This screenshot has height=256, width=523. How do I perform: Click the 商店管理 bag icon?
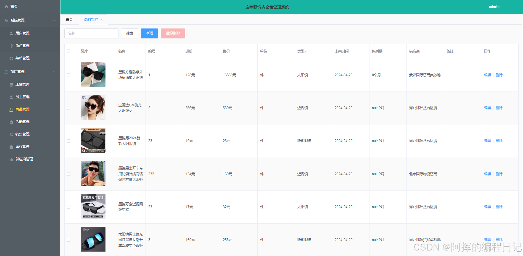pos(6,72)
